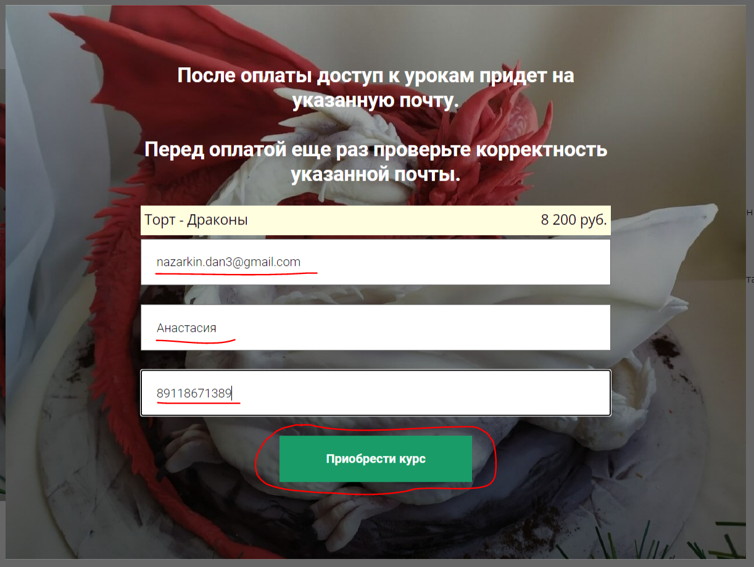Image resolution: width=754 pixels, height=567 pixels.
Task: Focus the email field with nazarkin.dan3@gmail.com
Action: 375,262
